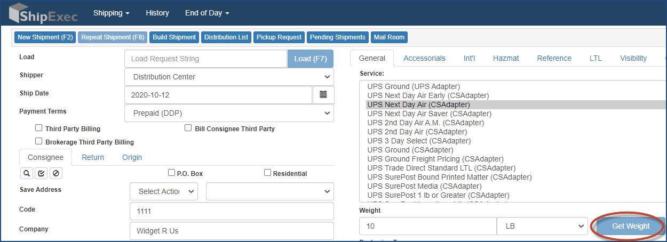Expand the Shipper dropdown
667x242 pixels.
click(229, 77)
